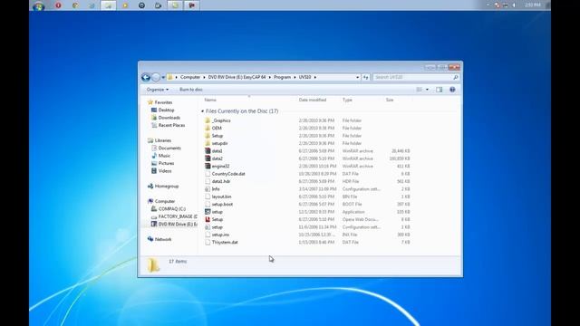Select Libraries in the navigation pane

(x=163, y=140)
